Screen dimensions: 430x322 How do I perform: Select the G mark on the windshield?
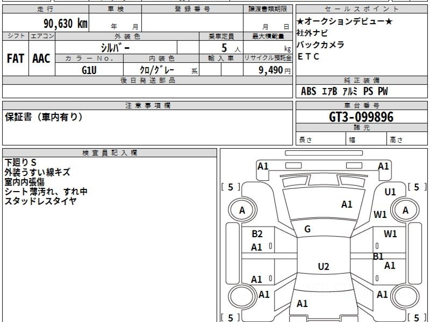[x=307, y=229]
